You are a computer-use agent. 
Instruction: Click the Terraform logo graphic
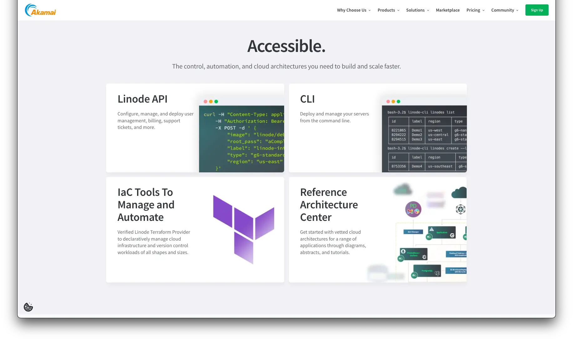point(243,230)
